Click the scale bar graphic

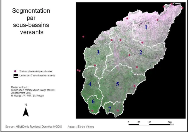(x=149, y=125)
